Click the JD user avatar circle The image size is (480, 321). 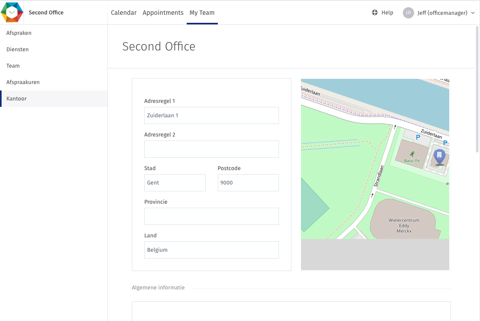408,13
